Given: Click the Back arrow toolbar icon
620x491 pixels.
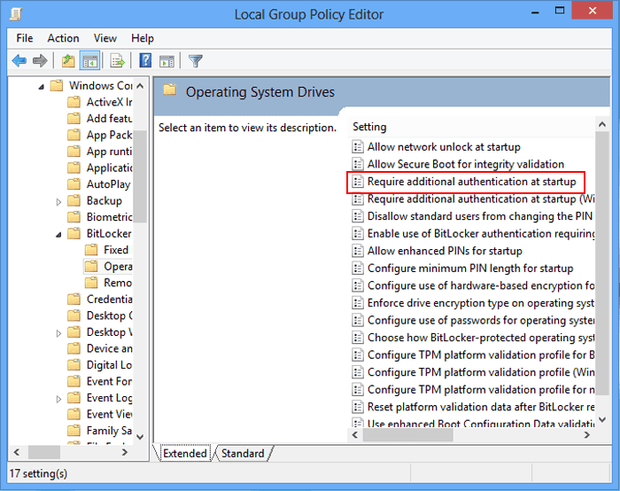Looking at the screenshot, I should click(x=19, y=61).
